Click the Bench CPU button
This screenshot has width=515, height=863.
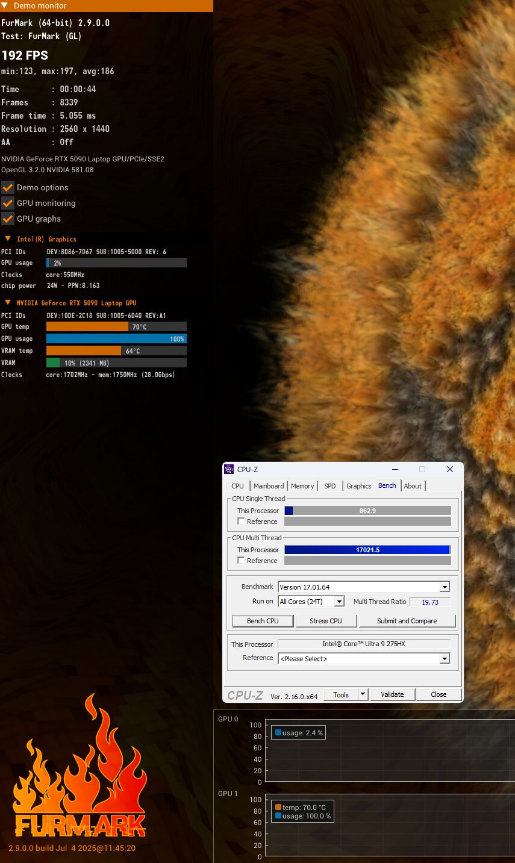pyautogui.click(x=263, y=621)
